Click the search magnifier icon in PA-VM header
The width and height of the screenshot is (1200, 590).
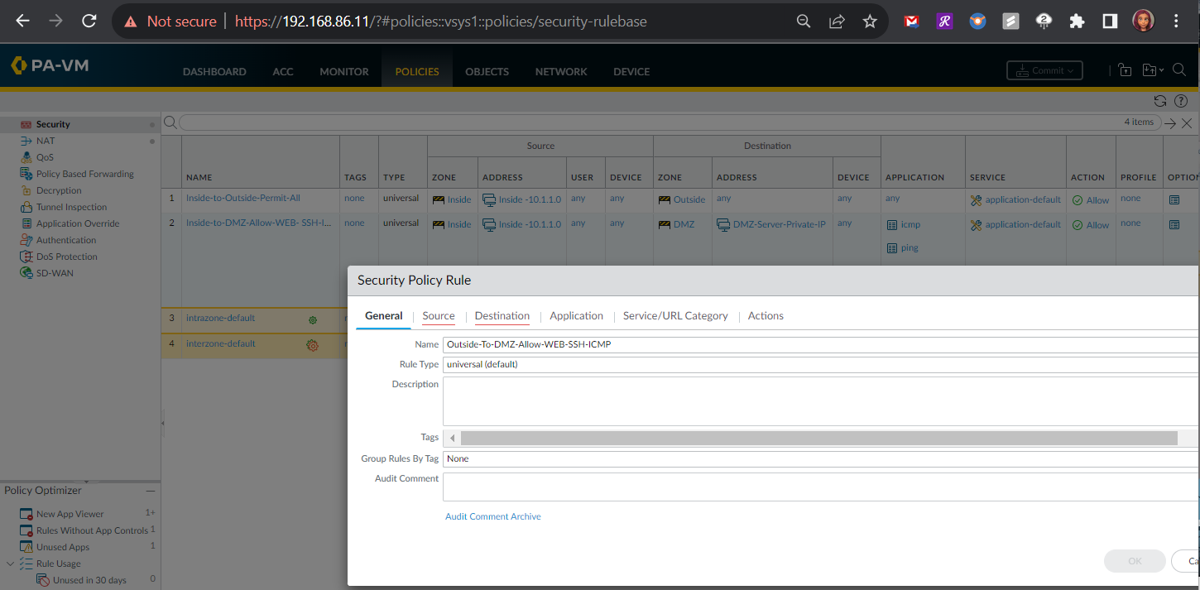click(1179, 70)
